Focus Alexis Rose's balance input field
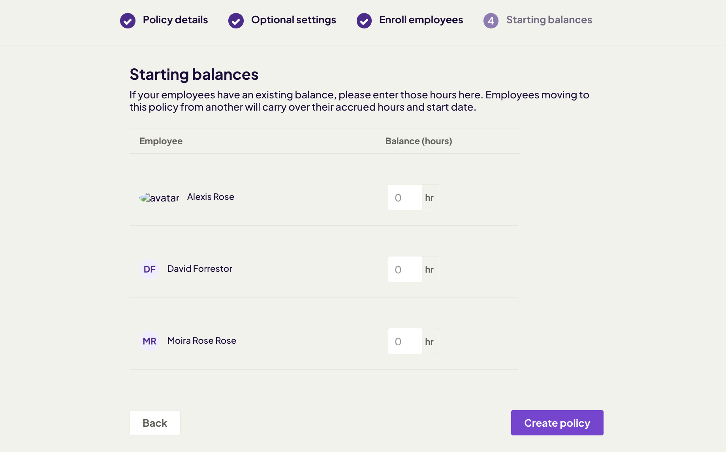This screenshot has width=726, height=452. tap(404, 197)
